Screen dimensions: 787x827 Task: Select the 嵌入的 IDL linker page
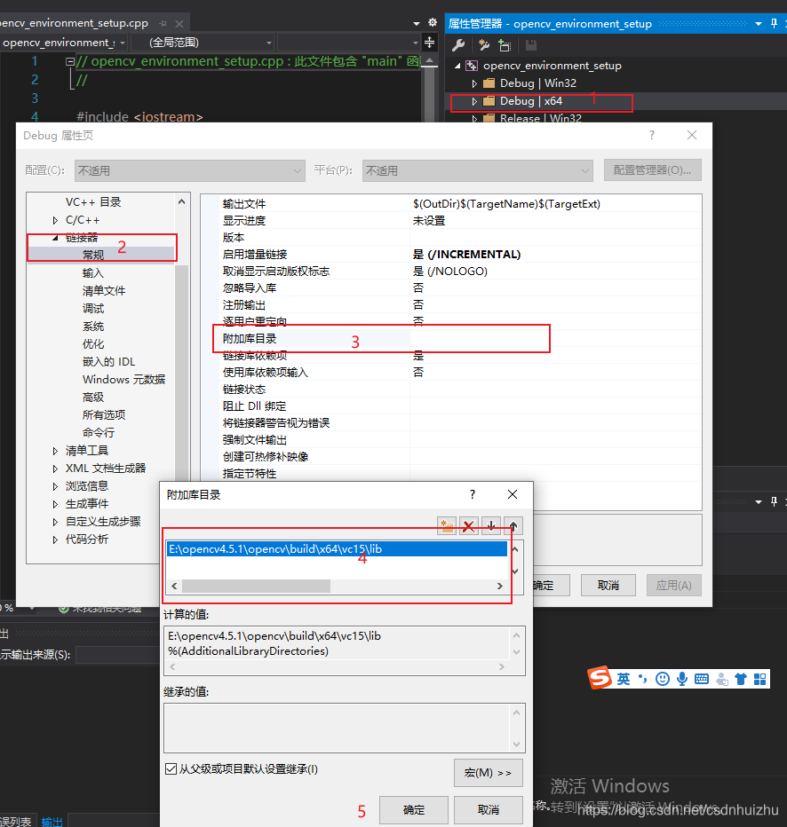108,362
